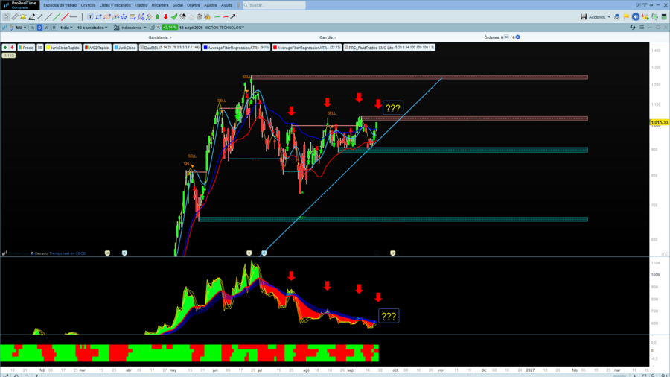Click the PRC_FluidTrades SMC Lite label
Screen dimensions: 670x377
[371, 48]
